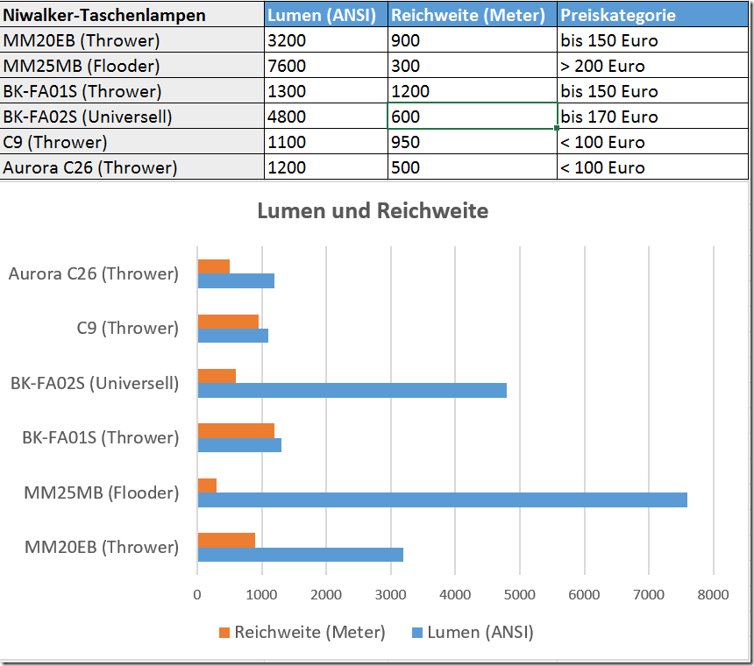
Task: Click the 4000 value on the chart axis
Action: click(455, 595)
